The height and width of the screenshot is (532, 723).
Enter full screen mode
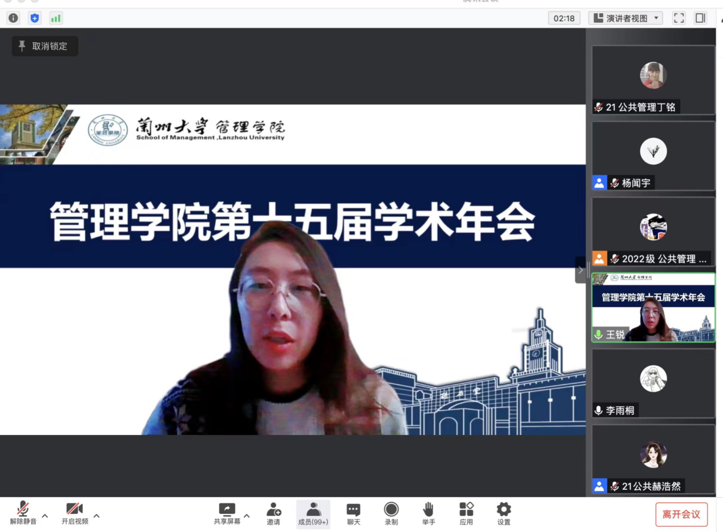[678, 18]
